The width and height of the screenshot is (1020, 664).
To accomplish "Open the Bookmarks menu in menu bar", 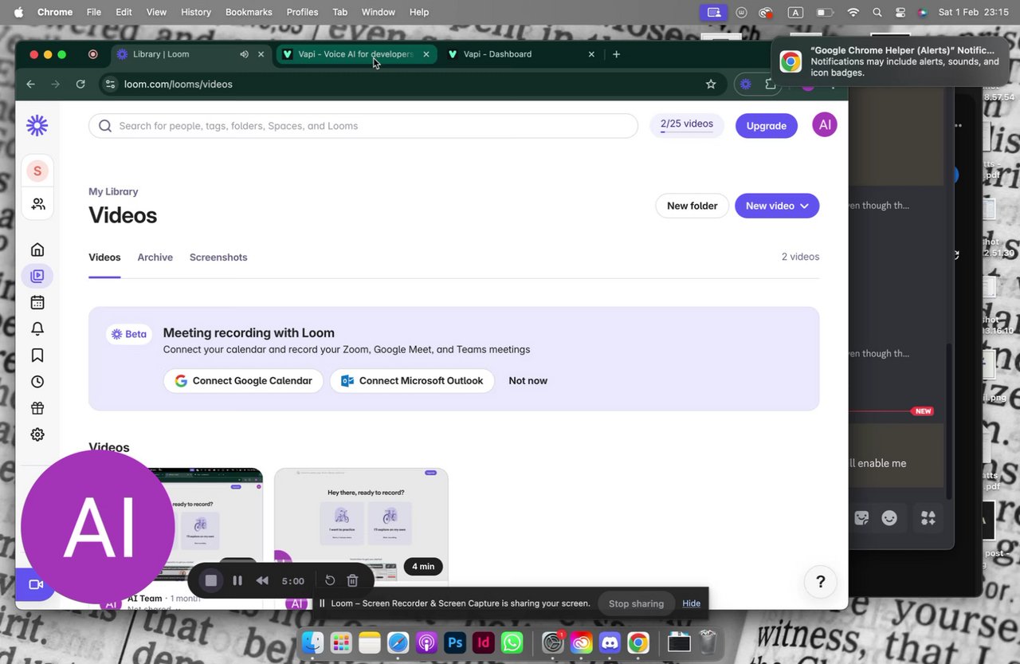I will click(249, 12).
